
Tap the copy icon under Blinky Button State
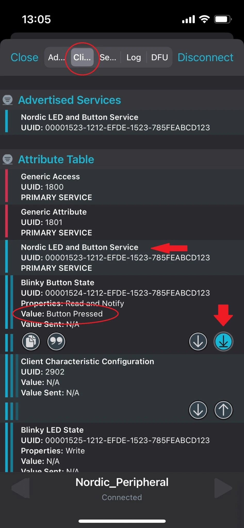31,342
